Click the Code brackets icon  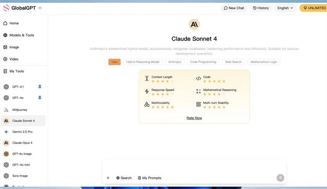(199, 78)
